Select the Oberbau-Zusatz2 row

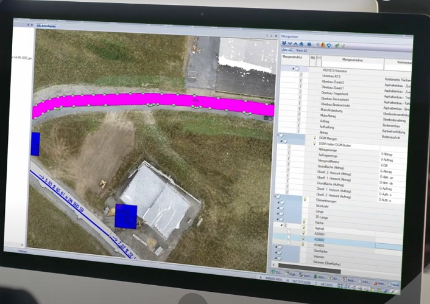[345, 82]
